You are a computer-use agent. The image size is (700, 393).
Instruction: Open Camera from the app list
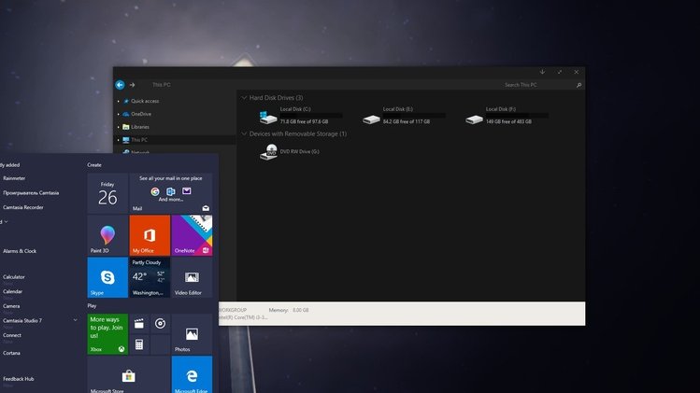[x=11, y=306]
